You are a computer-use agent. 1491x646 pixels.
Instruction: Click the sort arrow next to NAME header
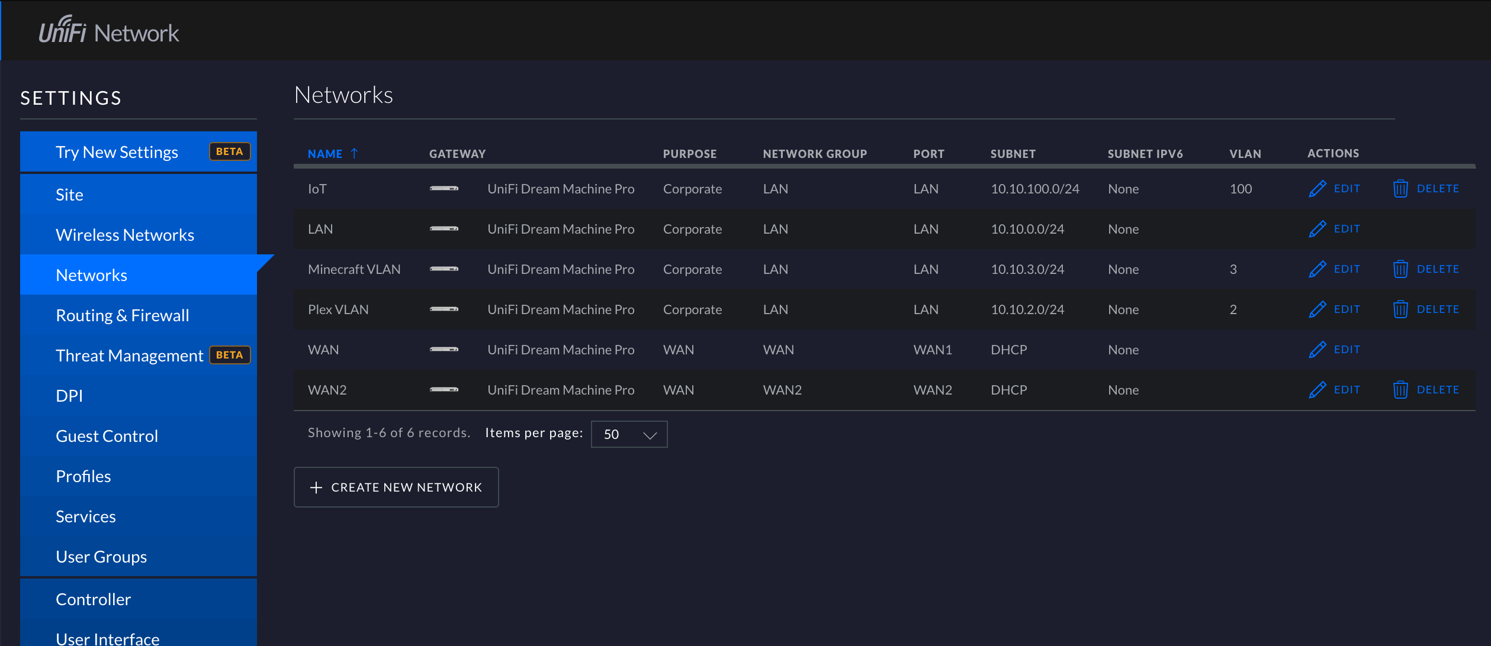[354, 153]
